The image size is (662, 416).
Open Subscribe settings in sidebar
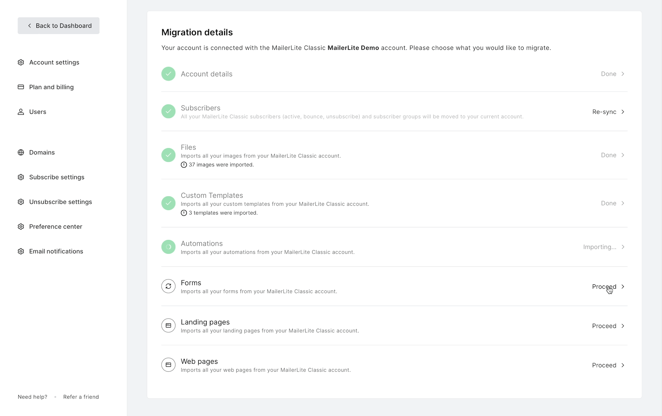[57, 177]
